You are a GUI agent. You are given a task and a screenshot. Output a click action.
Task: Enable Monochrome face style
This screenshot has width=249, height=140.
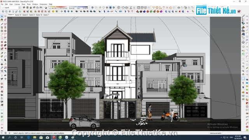[114, 8]
